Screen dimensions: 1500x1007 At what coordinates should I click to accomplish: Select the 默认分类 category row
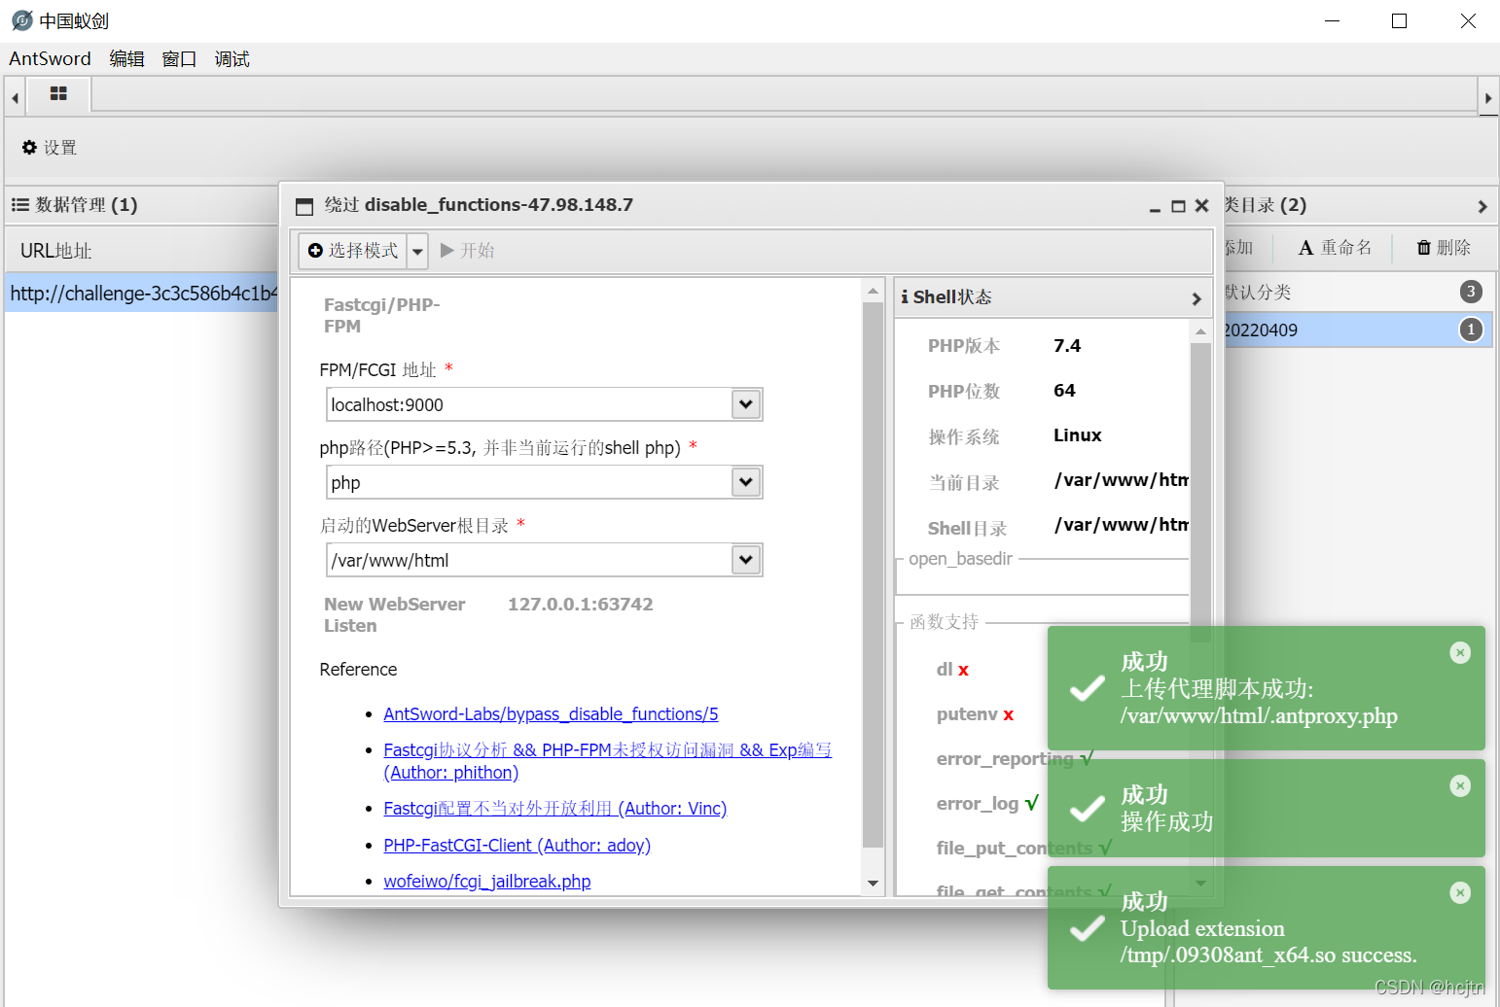click(1358, 292)
